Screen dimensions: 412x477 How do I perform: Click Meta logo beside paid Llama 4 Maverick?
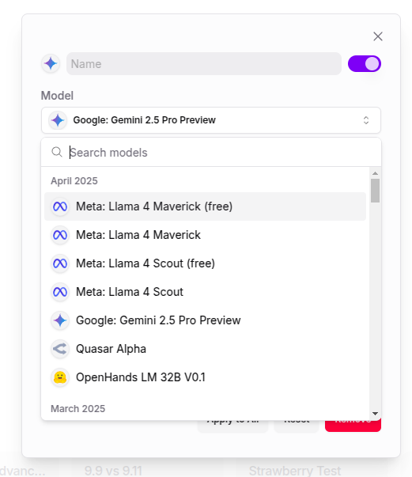tap(60, 235)
